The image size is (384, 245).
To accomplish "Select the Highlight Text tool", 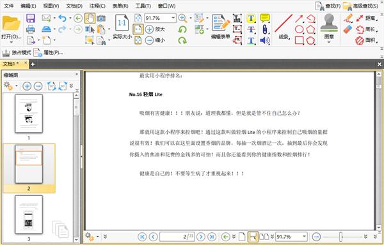I will (251, 19).
